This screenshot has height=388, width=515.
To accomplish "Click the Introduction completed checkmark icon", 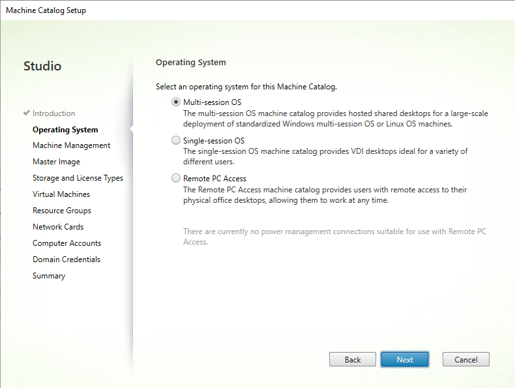I will [x=27, y=113].
